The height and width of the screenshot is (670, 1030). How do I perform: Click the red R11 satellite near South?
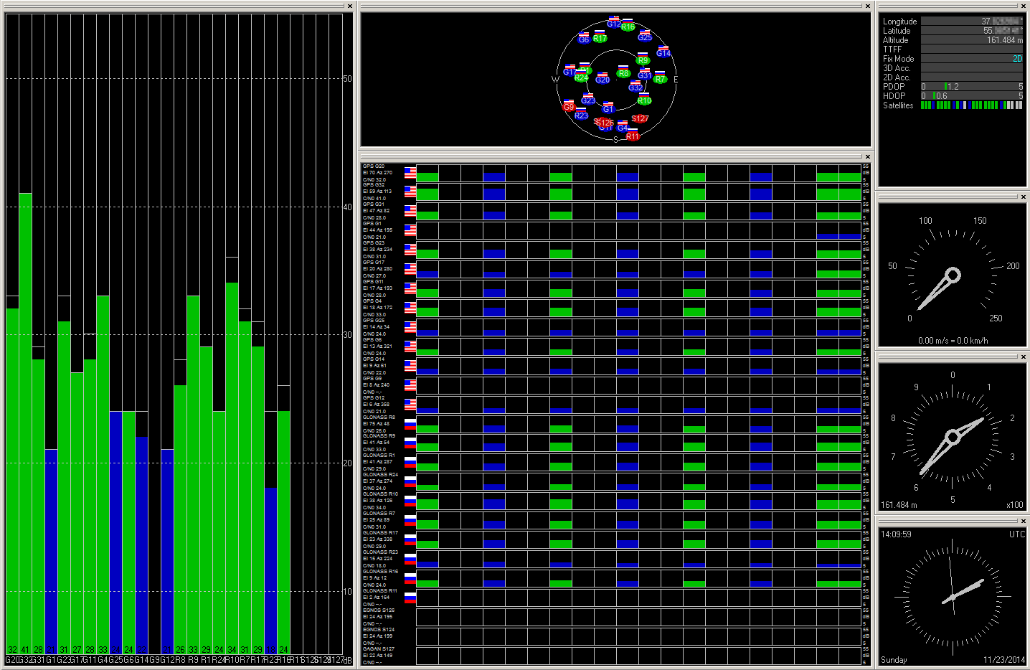pyautogui.click(x=632, y=136)
